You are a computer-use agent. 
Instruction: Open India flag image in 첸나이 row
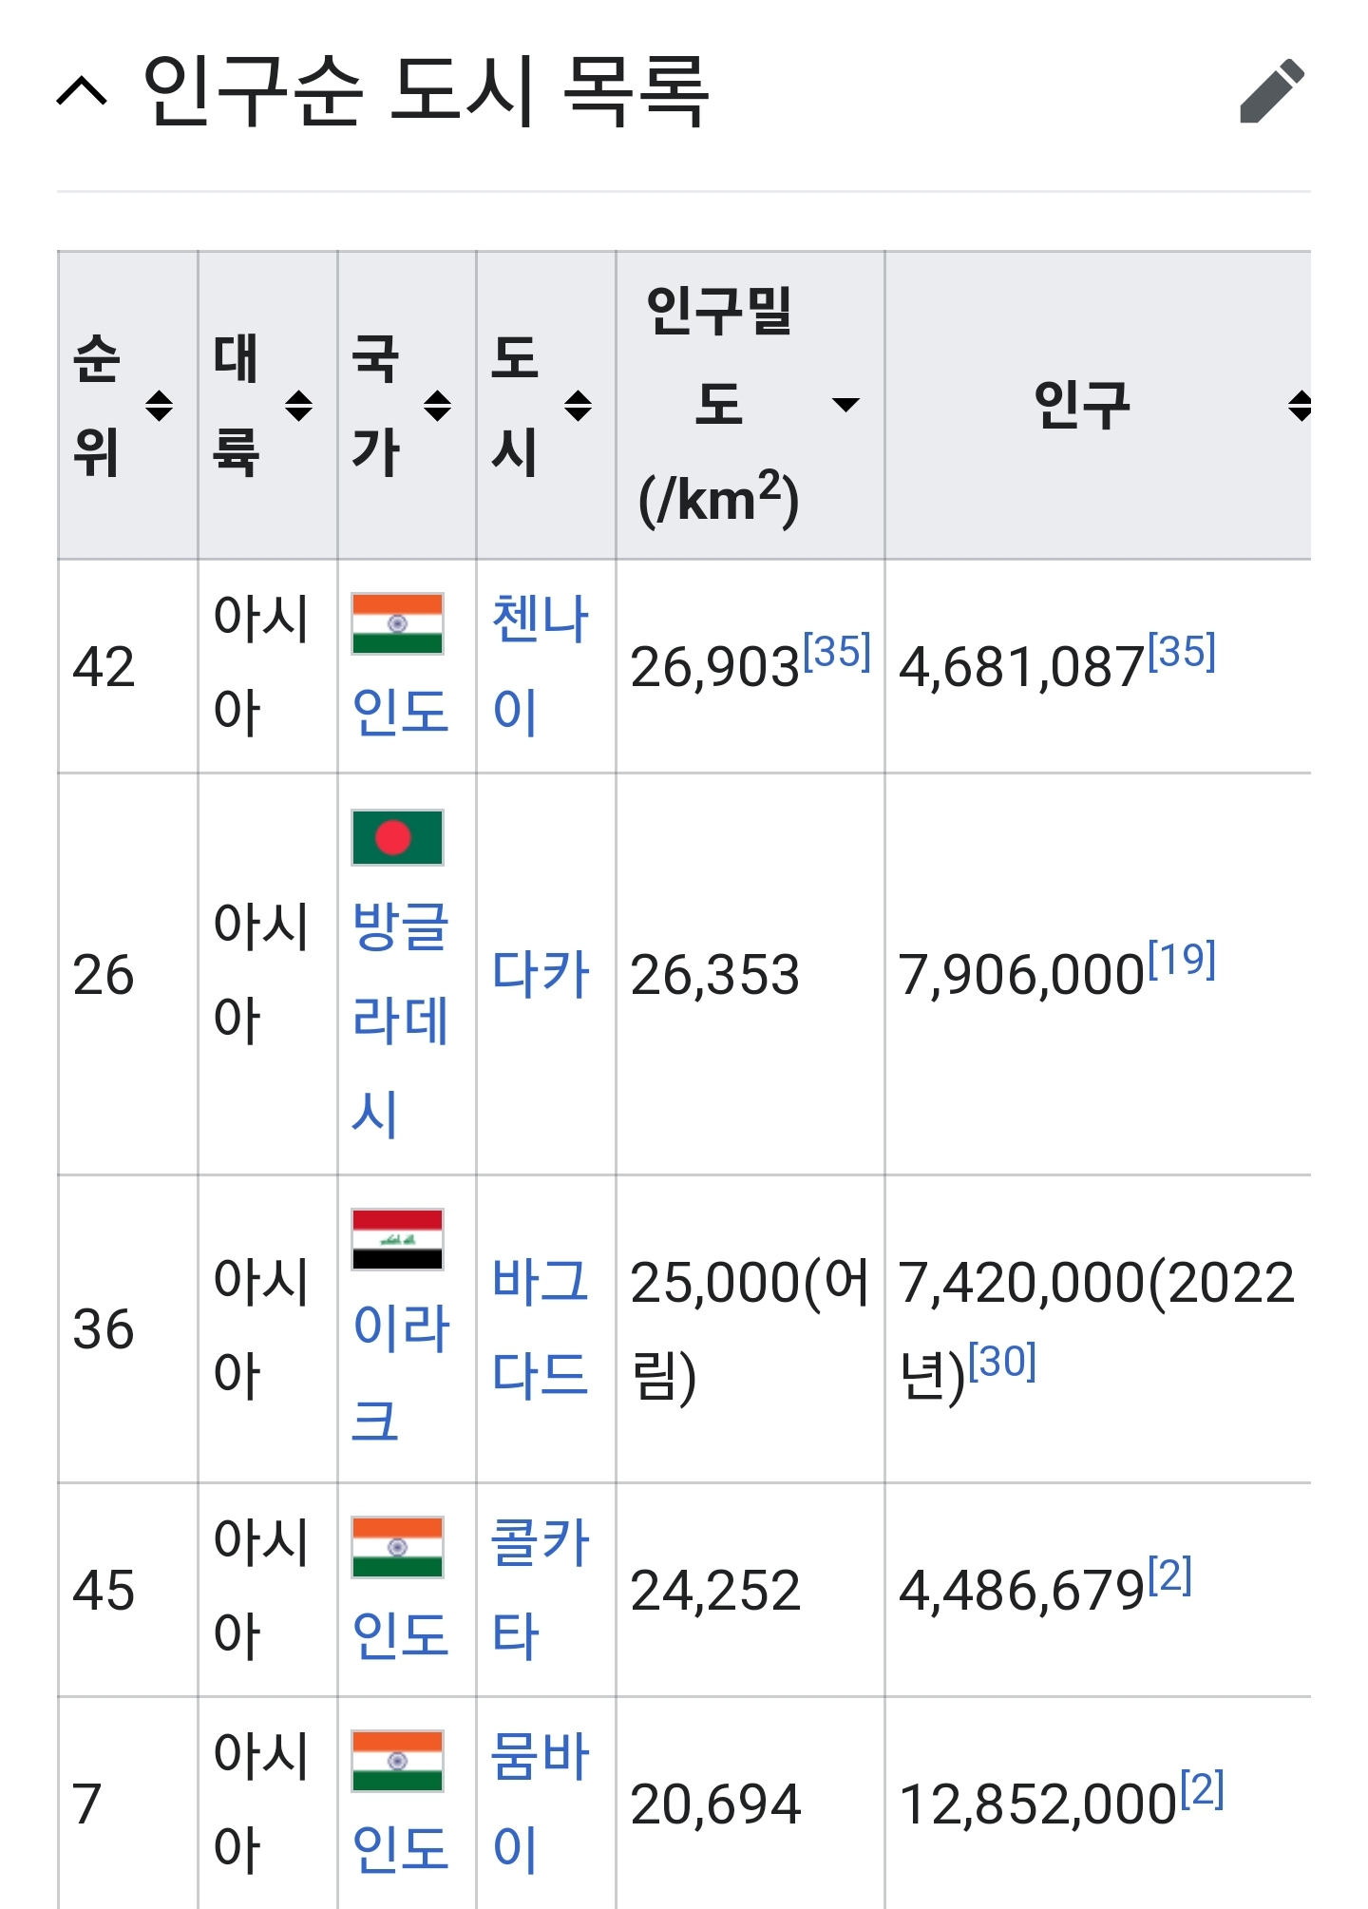397,623
